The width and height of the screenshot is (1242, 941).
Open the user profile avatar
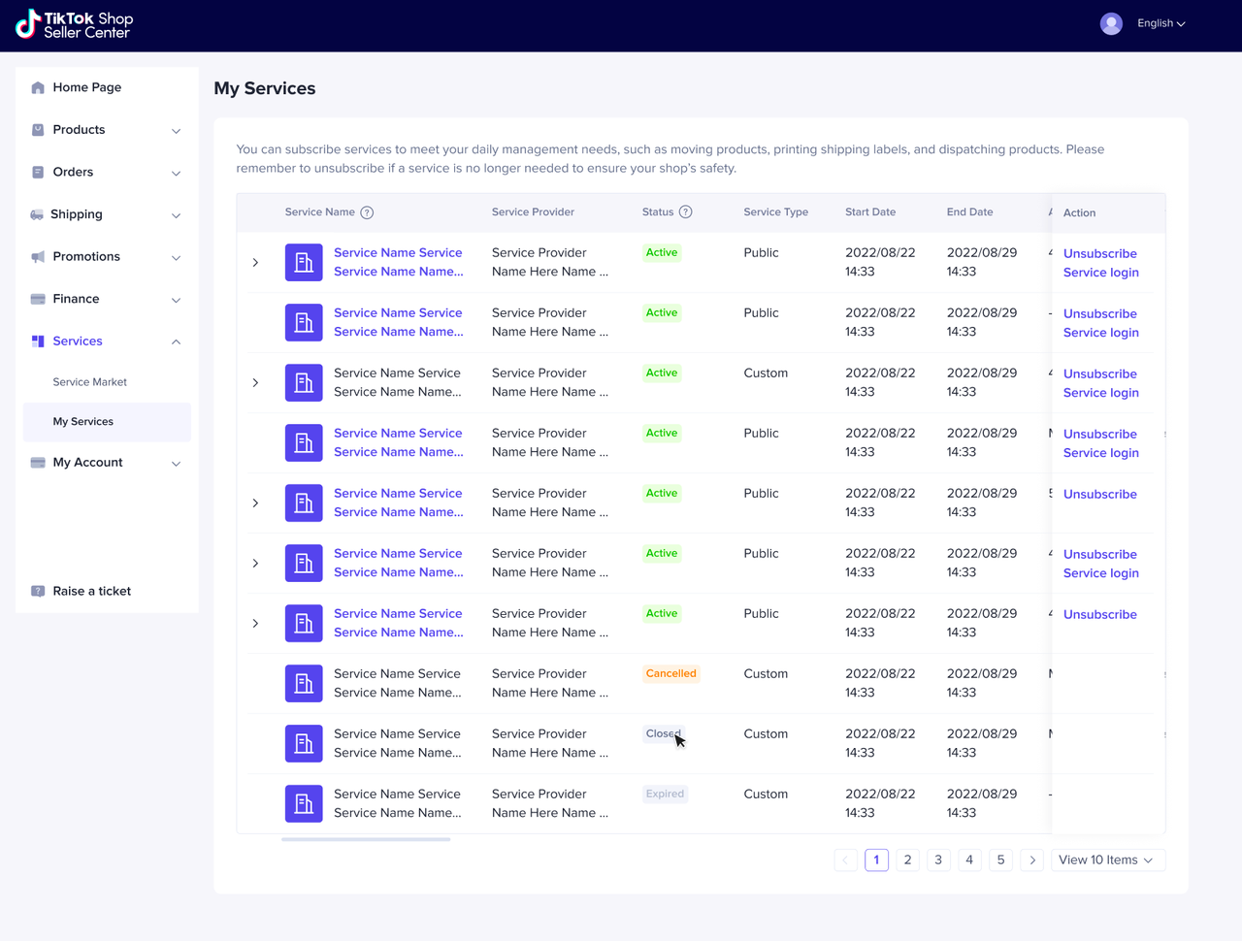[1111, 23]
